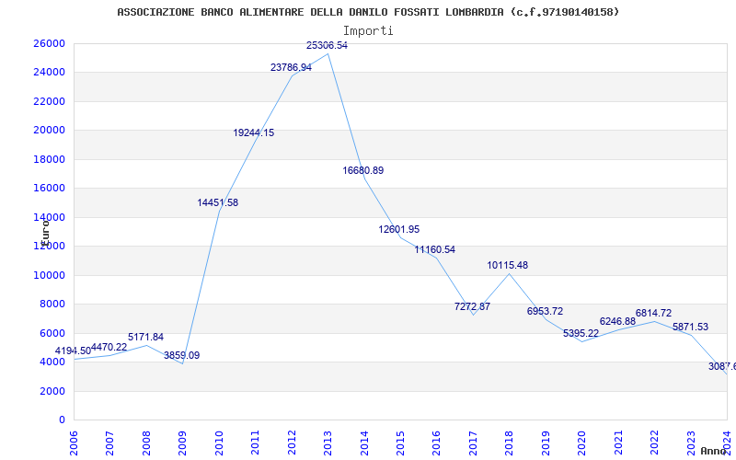
Task: Click the x-axis year 2021
Action: coord(617,443)
